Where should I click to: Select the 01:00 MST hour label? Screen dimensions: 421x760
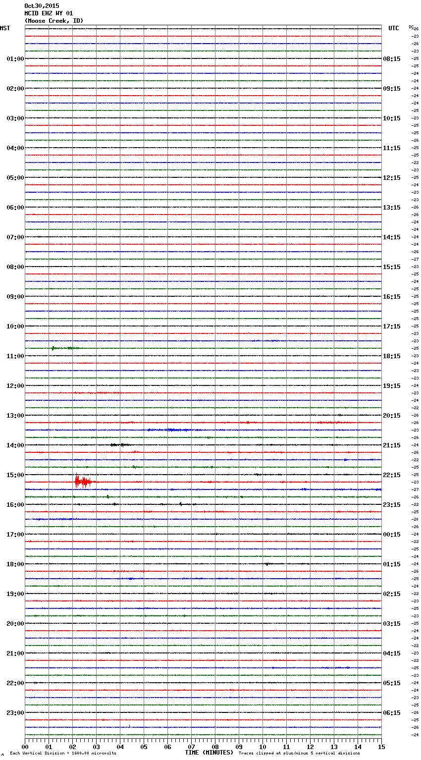coord(15,59)
